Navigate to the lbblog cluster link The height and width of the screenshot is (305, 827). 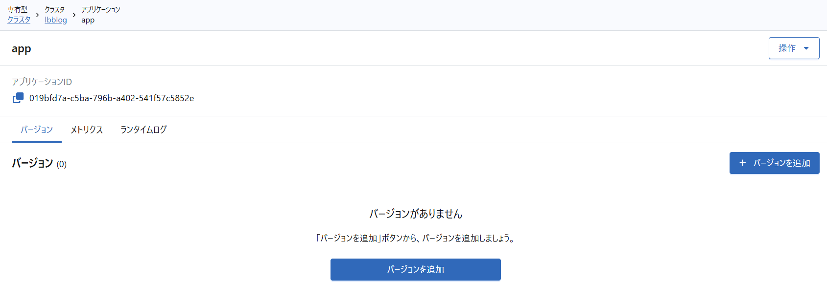pos(56,20)
